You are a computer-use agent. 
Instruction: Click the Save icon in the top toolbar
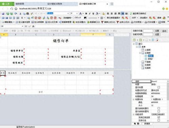click(x=3, y=14)
